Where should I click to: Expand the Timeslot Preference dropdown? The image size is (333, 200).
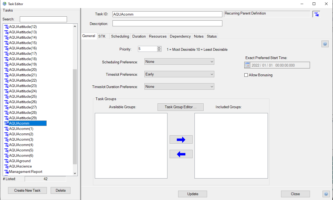click(179, 74)
